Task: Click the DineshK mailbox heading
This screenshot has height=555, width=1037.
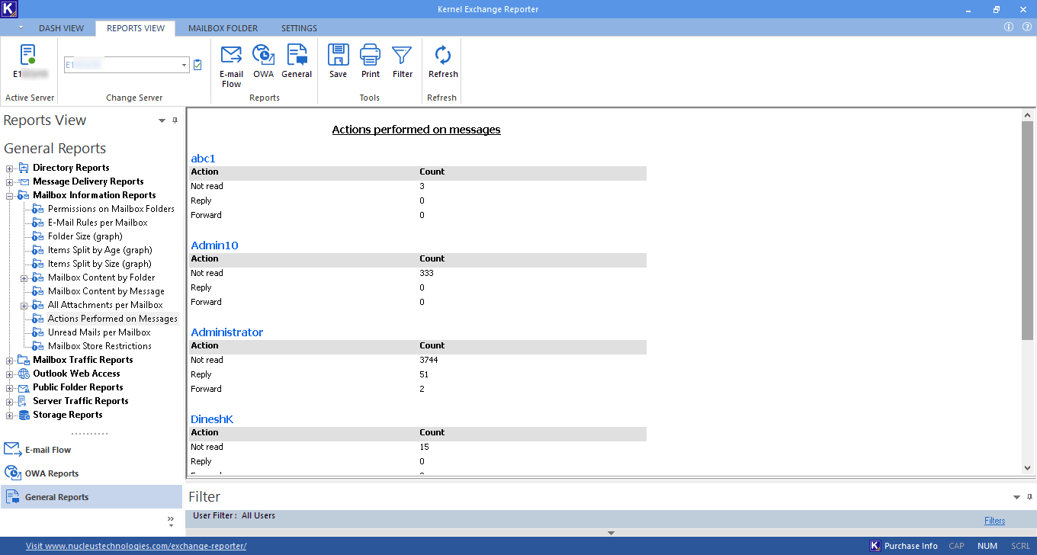Action: (212, 419)
